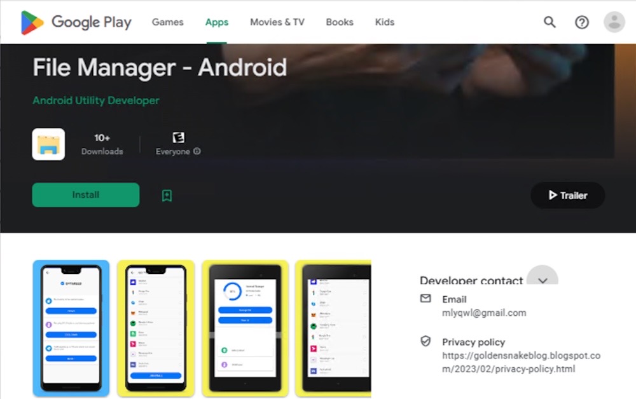This screenshot has height=399, width=636.
Task: Click the File Manager app icon
Action: click(48, 144)
